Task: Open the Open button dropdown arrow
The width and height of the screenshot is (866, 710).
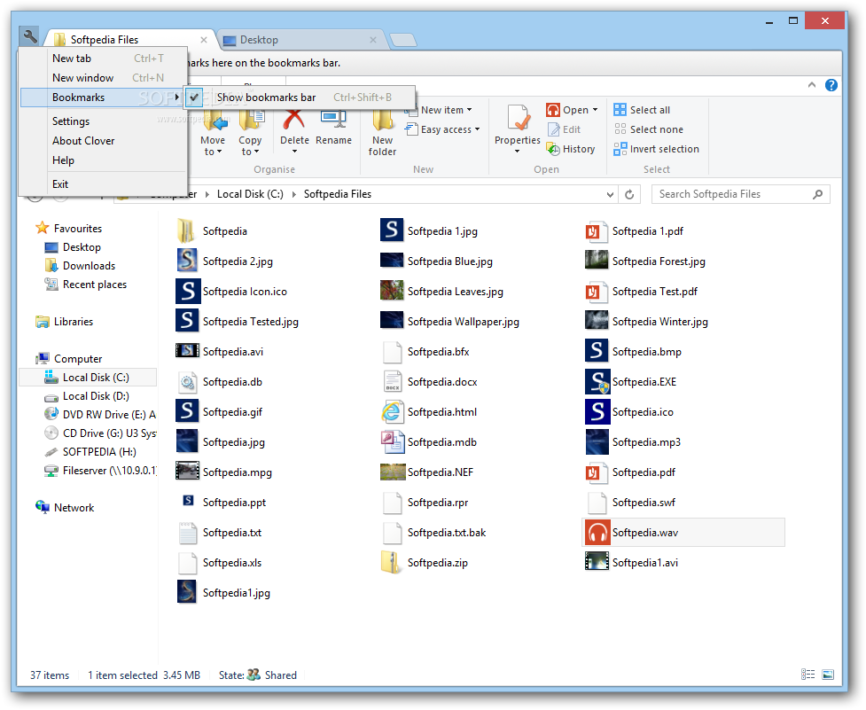Action: 596,110
